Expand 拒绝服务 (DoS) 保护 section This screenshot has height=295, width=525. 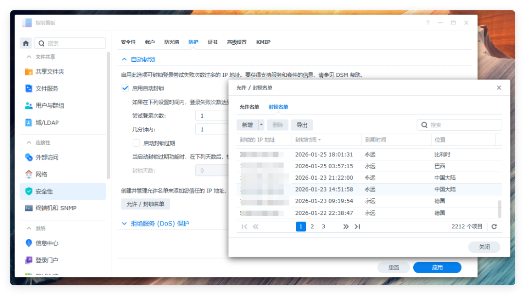click(124, 224)
